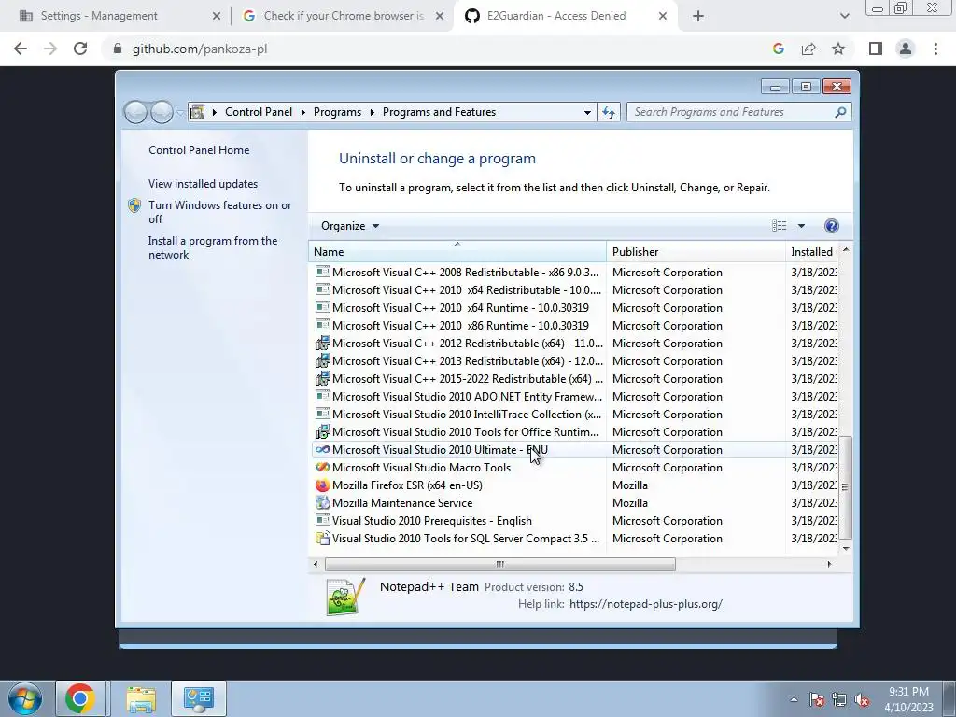Select Microsoft Visual C++ 2012 Redistributable (x64) row
The height and width of the screenshot is (717, 956).
(x=575, y=344)
